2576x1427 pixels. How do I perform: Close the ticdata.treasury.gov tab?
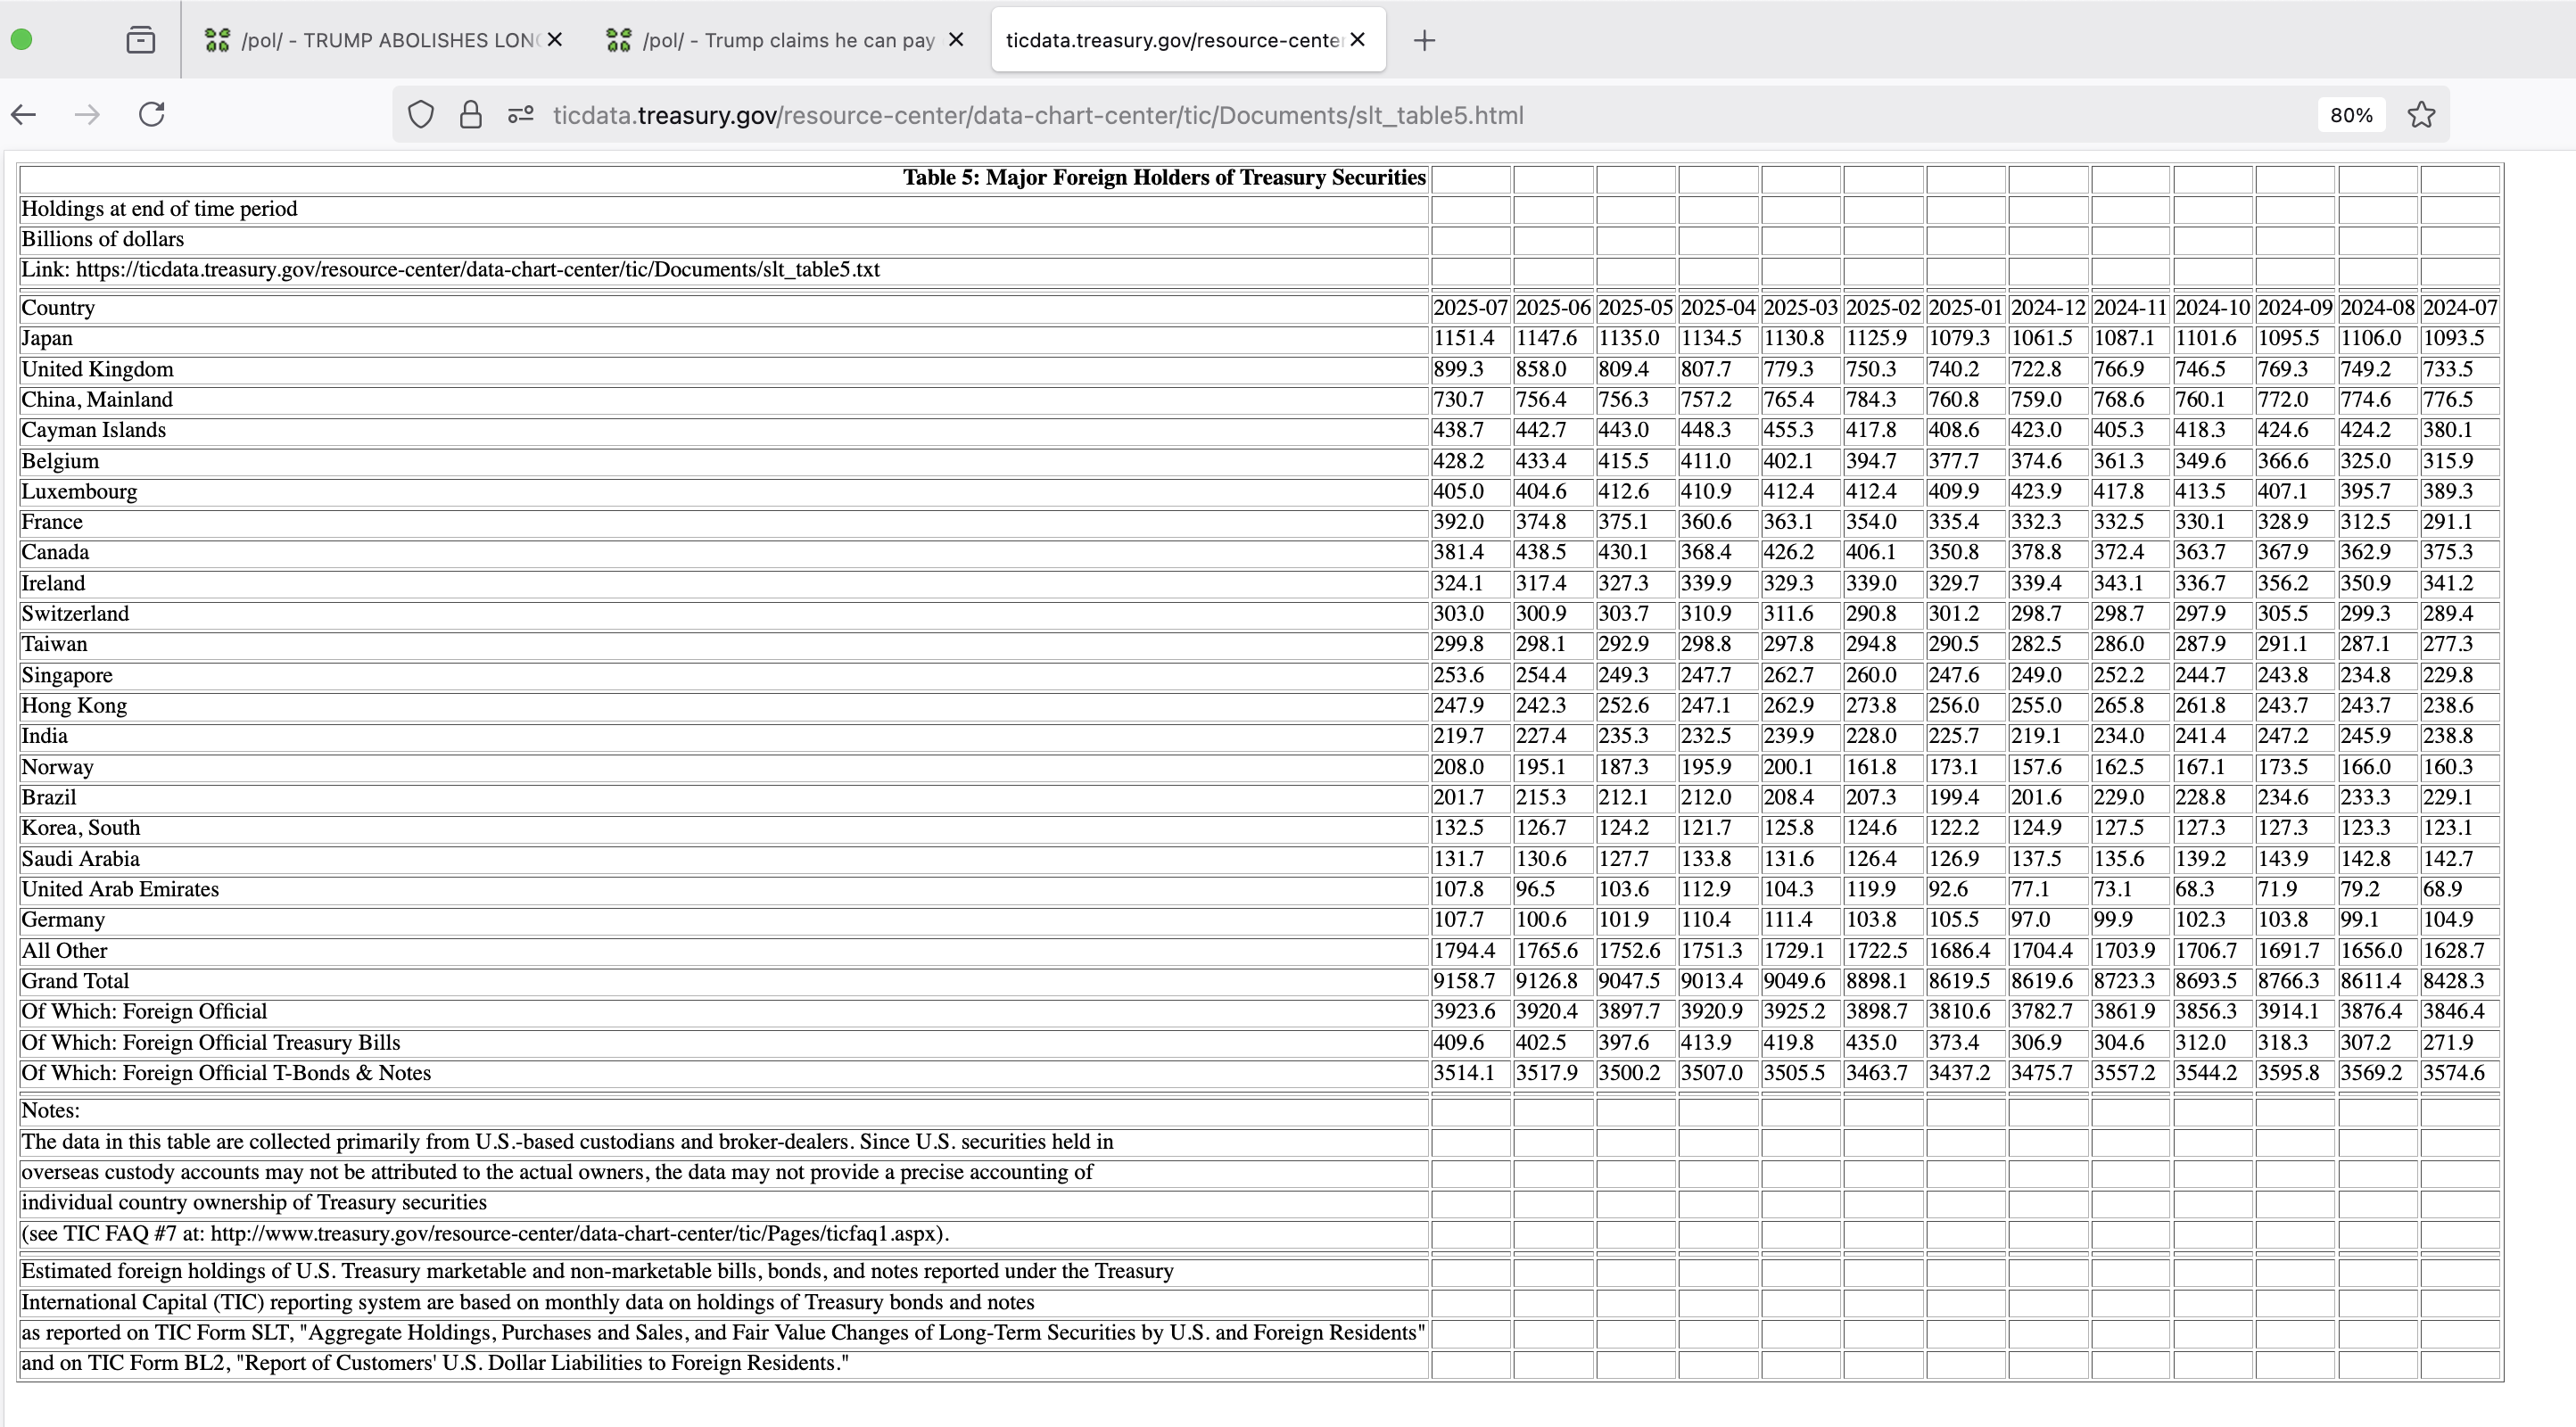(x=1357, y=40)
